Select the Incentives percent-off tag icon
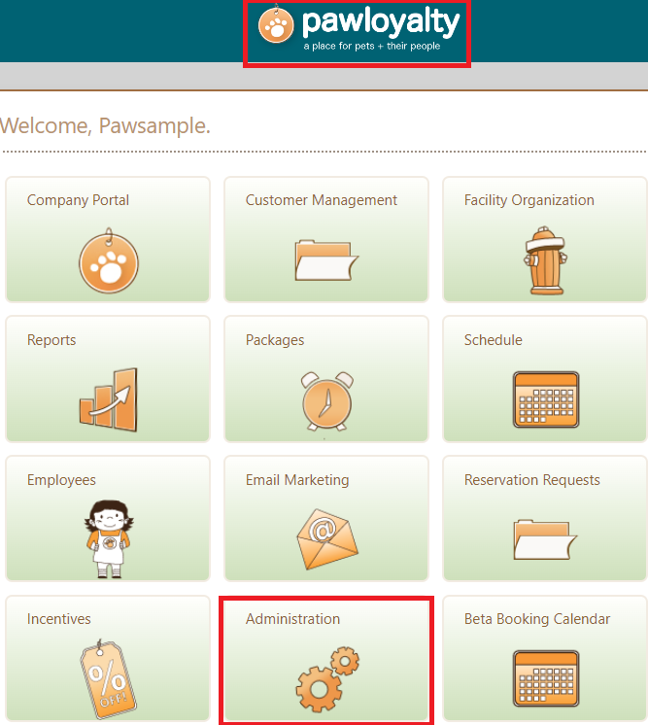This screenshot has width=648, height=725. 109,678
